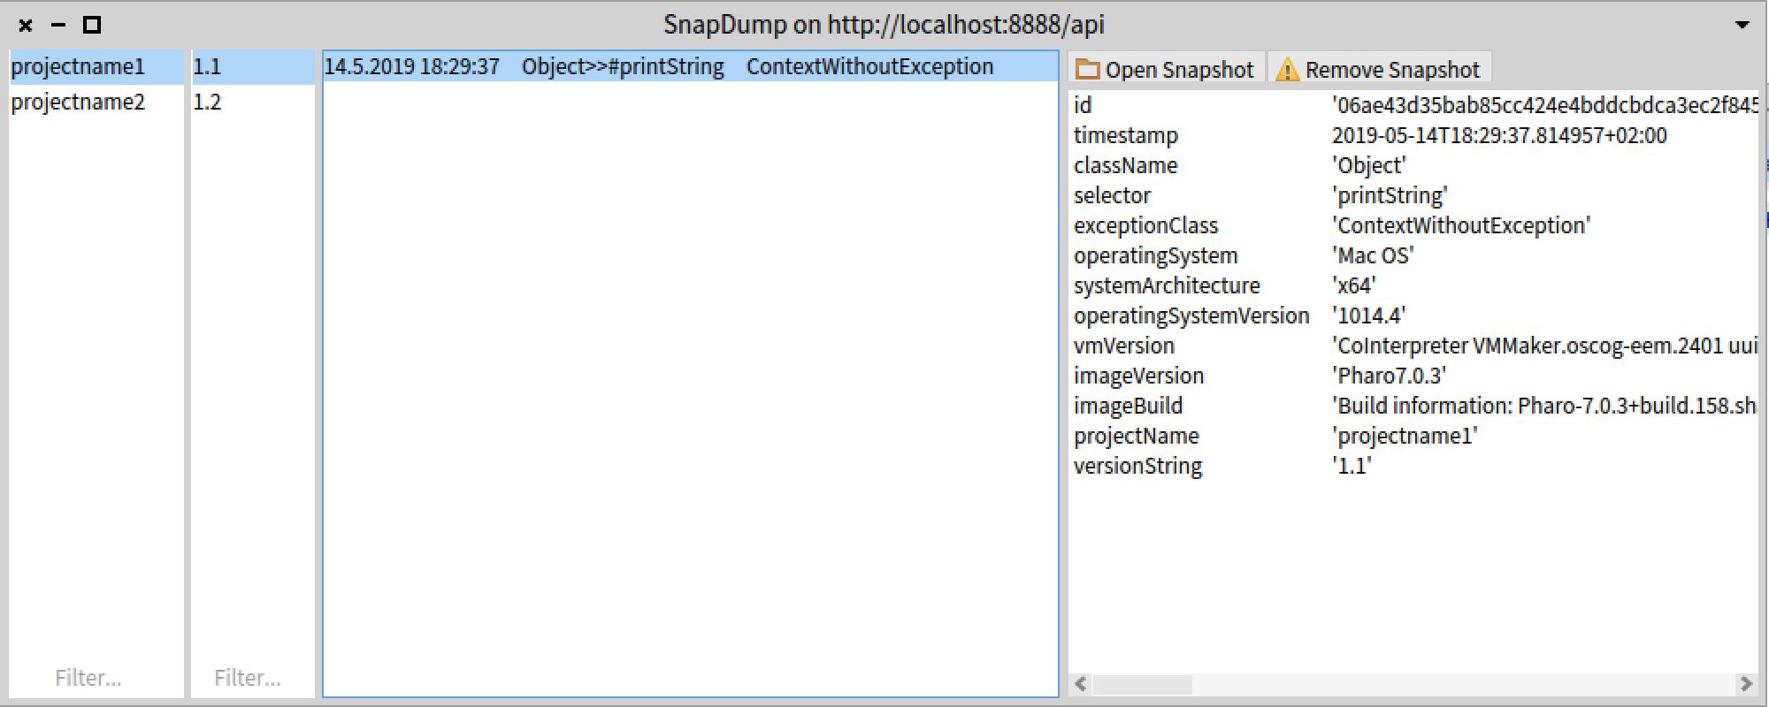Select projectname2 in the project list
This screenshot has width=1769, height=707.
point(96,102)
